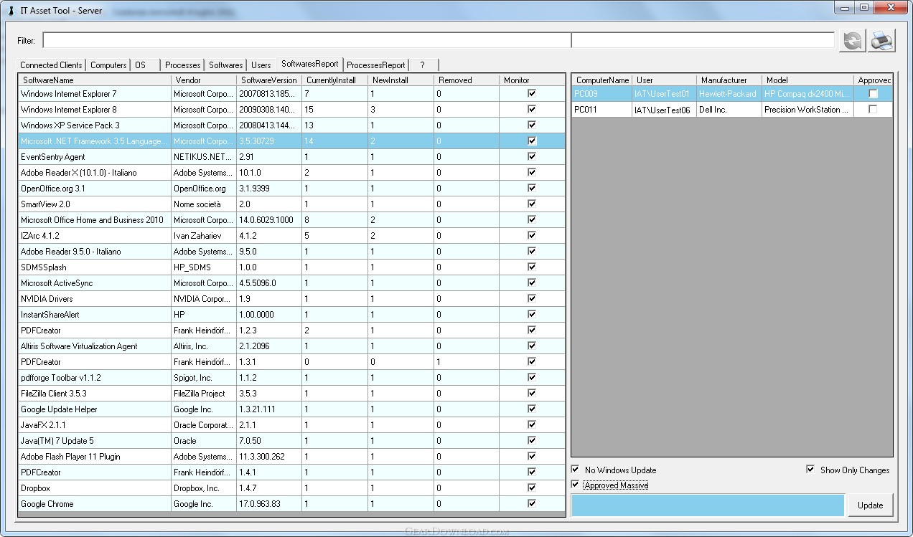
Task: Open the Softwares tab
Action: (x=226, y=65)
